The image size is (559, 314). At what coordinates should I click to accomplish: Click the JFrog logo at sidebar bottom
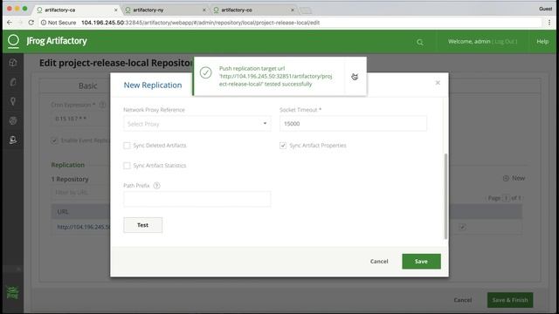(x=12, y=293)
